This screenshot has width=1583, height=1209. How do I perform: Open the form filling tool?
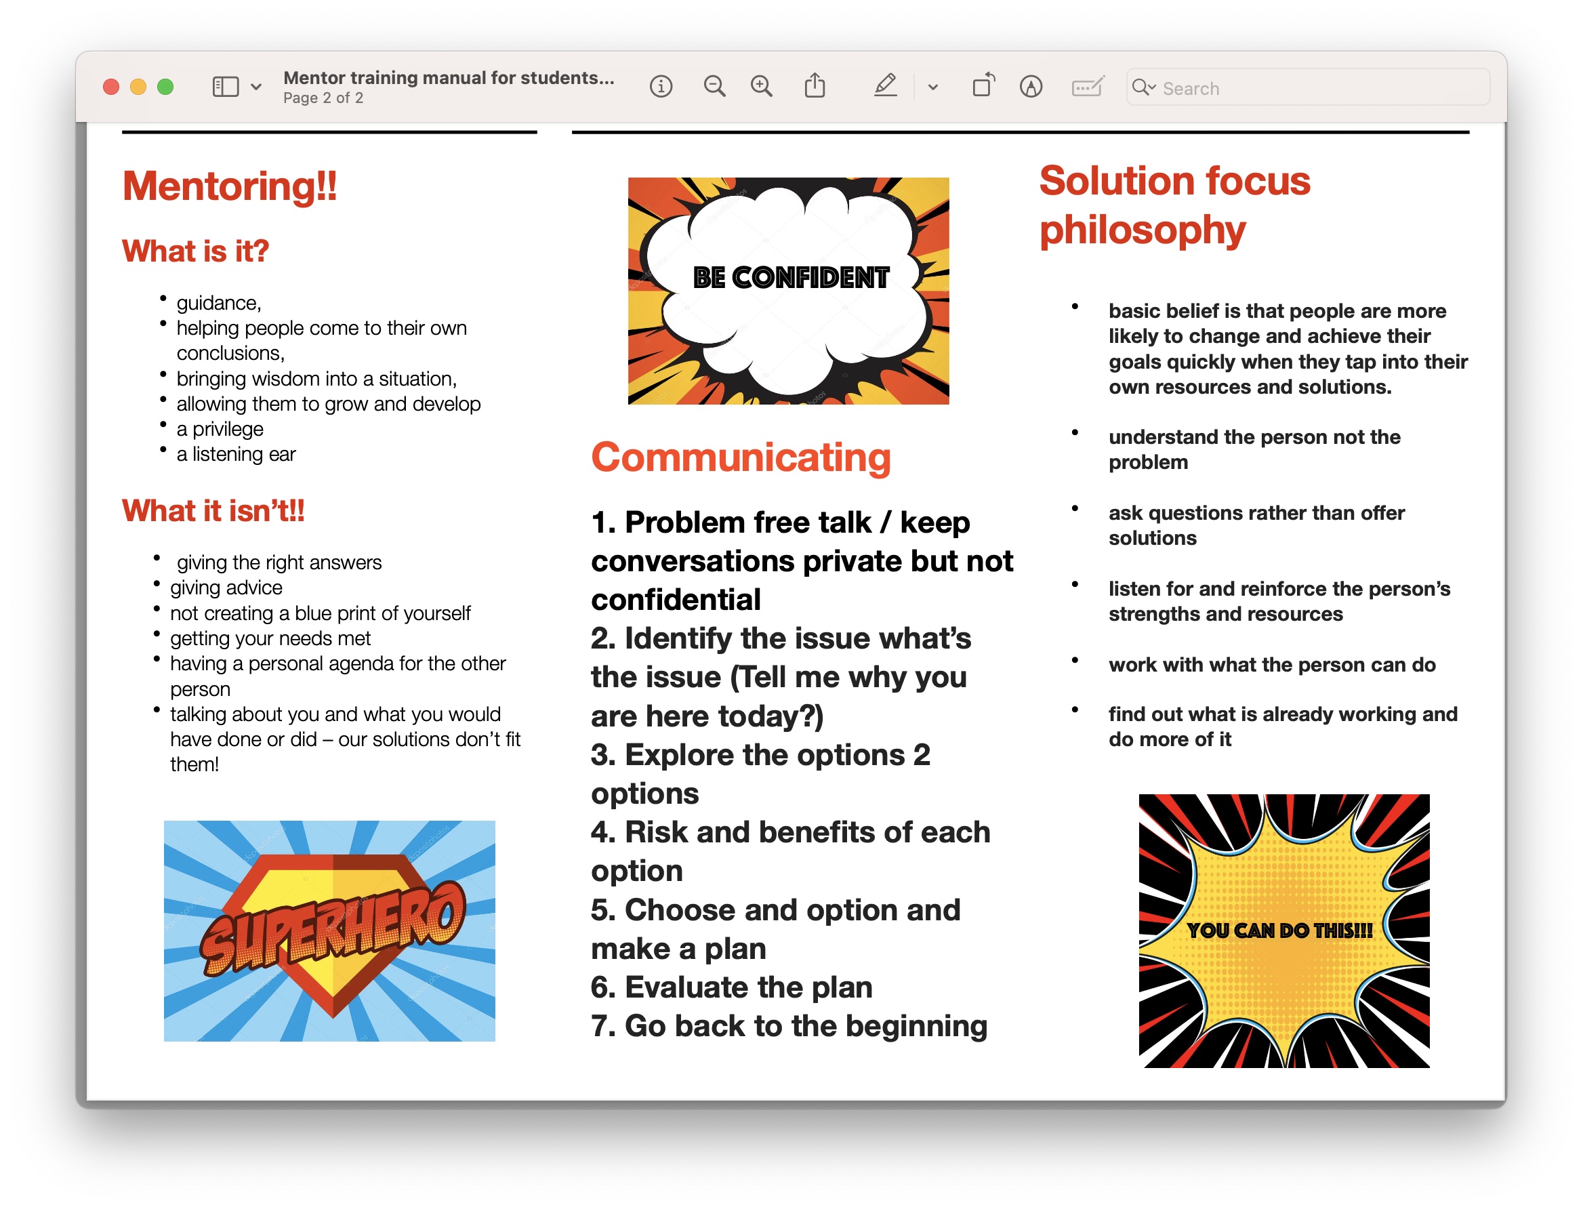click(1086, 87)
